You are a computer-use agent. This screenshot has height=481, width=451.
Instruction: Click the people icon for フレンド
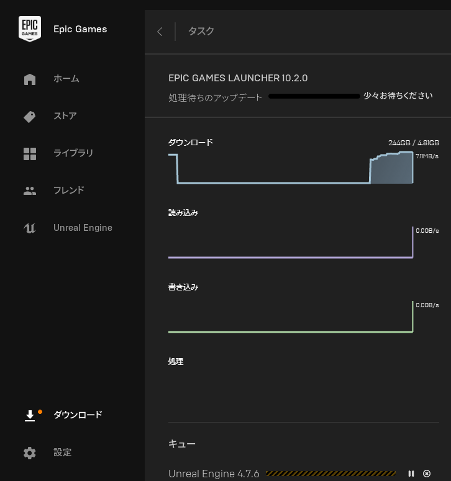tap(30, 191)
